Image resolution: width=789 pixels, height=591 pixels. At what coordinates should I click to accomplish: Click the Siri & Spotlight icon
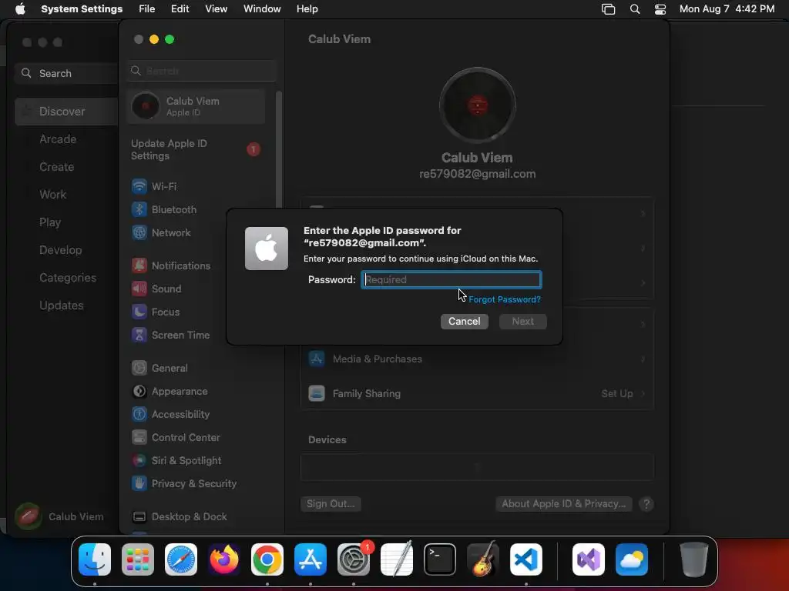(139, 460)
